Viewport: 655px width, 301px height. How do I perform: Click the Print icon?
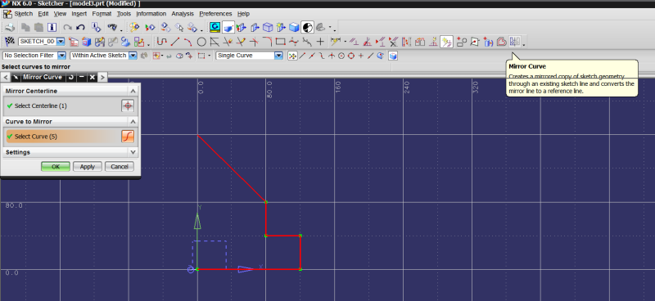[x=10, y=28]
